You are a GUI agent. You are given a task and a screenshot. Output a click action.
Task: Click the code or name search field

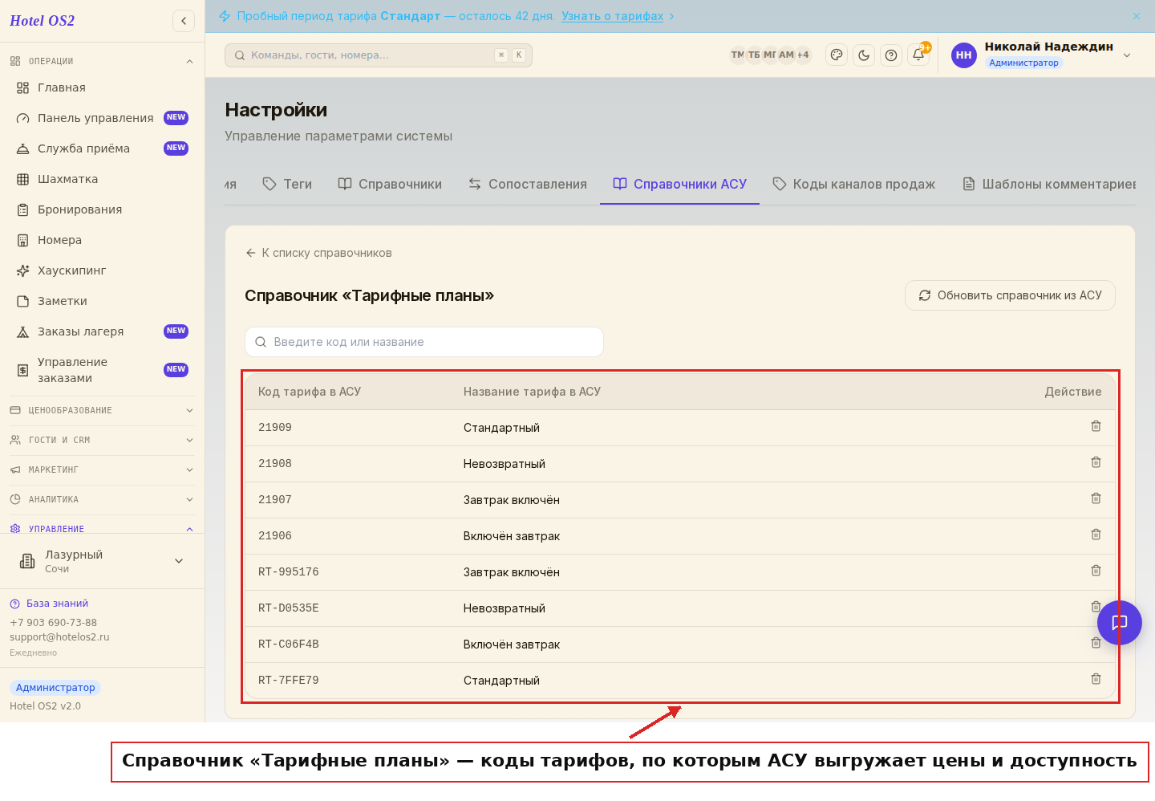click(424, 342)
